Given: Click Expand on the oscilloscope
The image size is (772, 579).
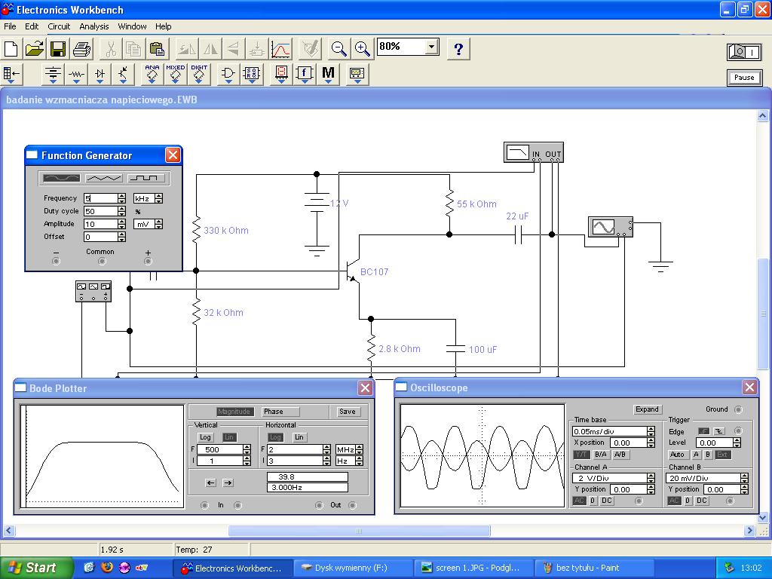Looking at the screenshot, I should (647, 409).
